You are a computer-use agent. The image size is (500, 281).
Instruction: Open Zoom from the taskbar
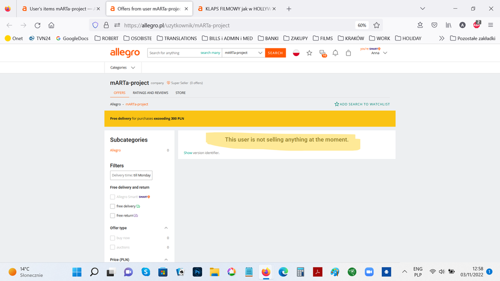(369, 272)
